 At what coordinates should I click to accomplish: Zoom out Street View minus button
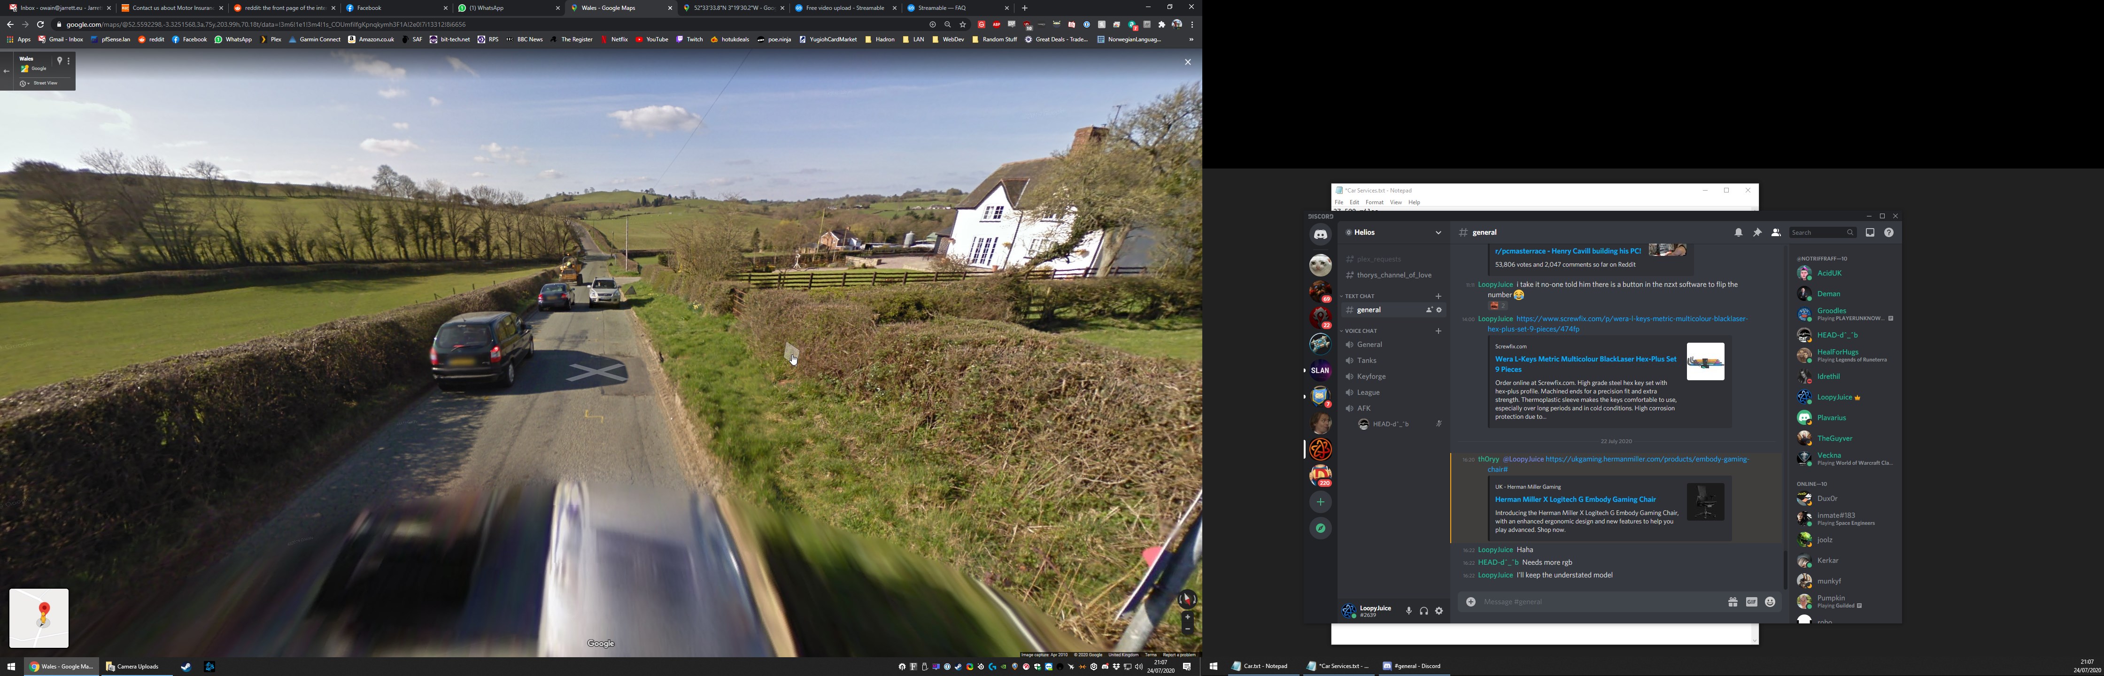click(x=1188, y=630)
